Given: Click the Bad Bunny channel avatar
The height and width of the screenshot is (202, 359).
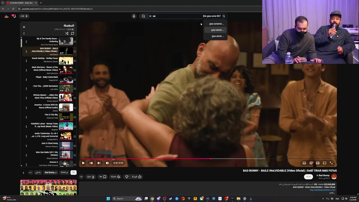Looking at the screenshot, I should click(x=334, y=176).
